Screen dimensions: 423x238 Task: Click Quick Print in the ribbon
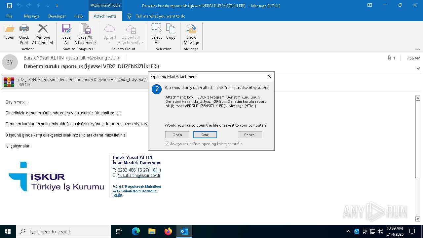click(24, 34)
